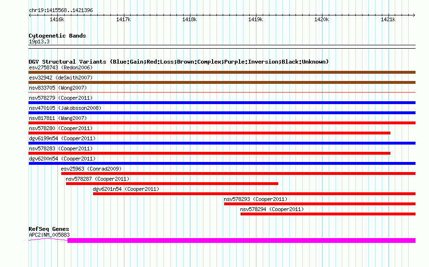Click the thin magenta APC2 intron arc

coord(48,240)
